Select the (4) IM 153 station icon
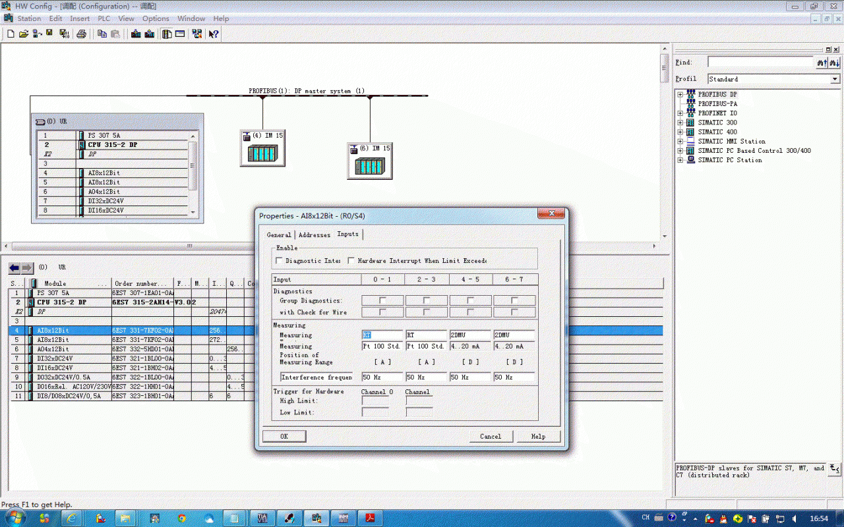This screenshot has height=527, width=844. coord(262,148)
